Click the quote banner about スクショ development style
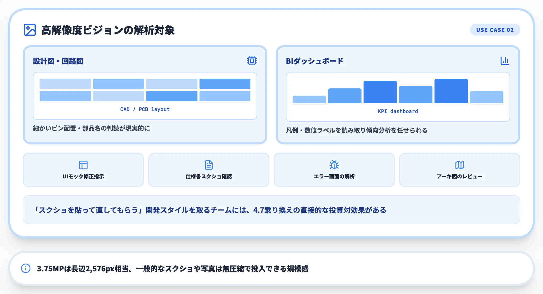 pyautogui.click(x=271, y=209)
